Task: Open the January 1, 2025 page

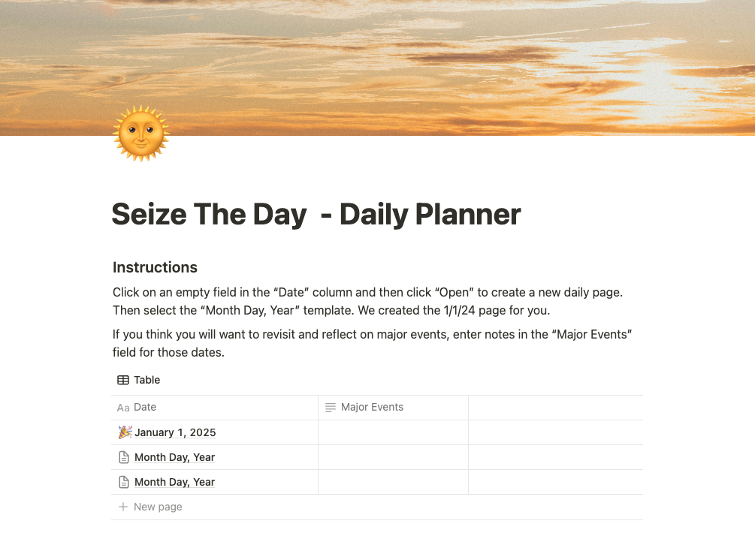Action: click(x=175, y=432)
